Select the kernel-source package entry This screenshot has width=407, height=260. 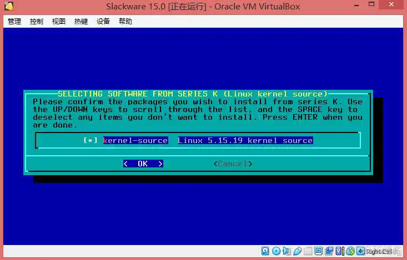(x=135, y=140)
